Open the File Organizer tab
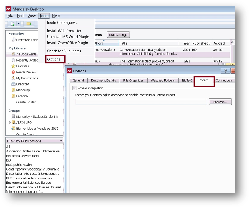This screenshot has height=207, width=249. point(133,80)
